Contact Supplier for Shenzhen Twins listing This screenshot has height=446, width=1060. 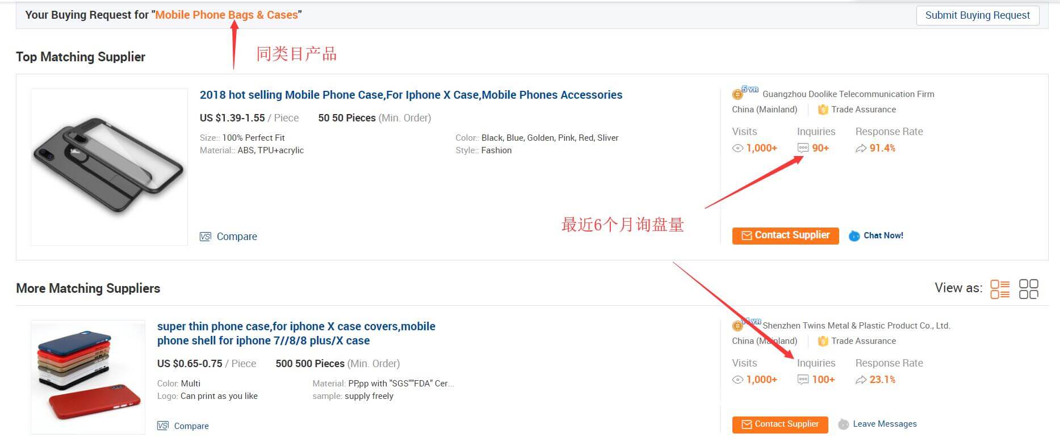click(x=780, y=424)
